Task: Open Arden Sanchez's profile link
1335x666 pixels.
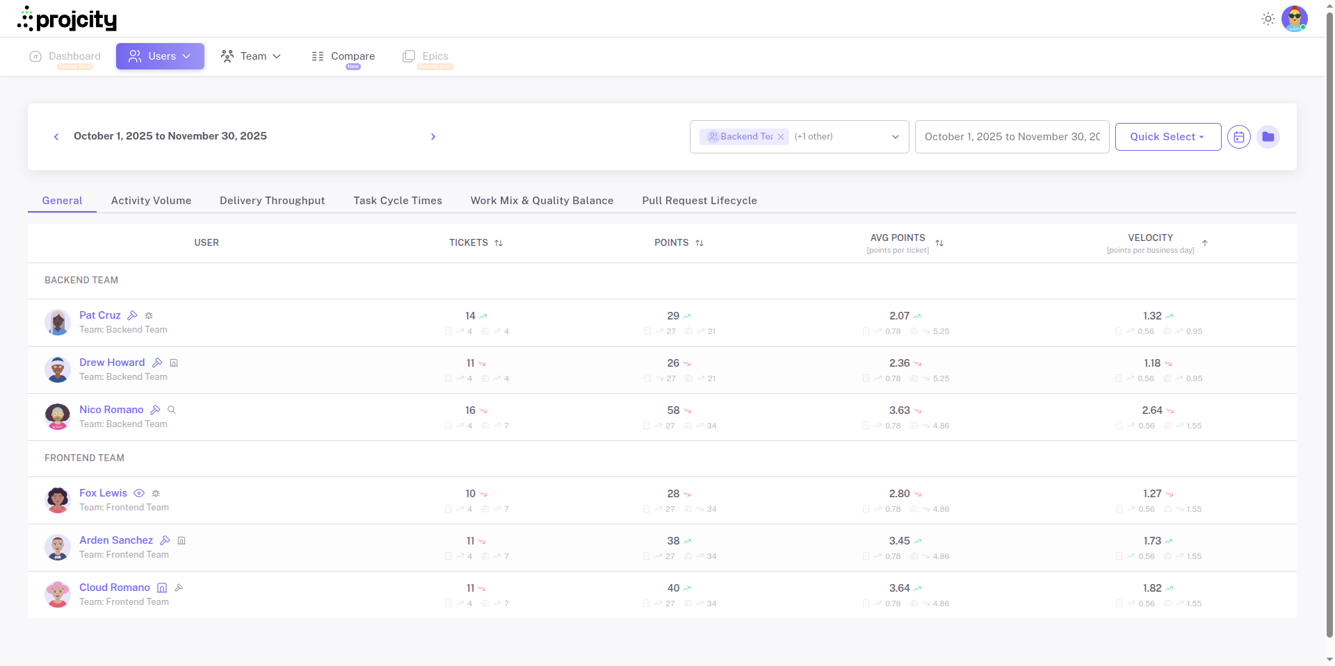Action: pyautogui.click(x=116, y=540)
